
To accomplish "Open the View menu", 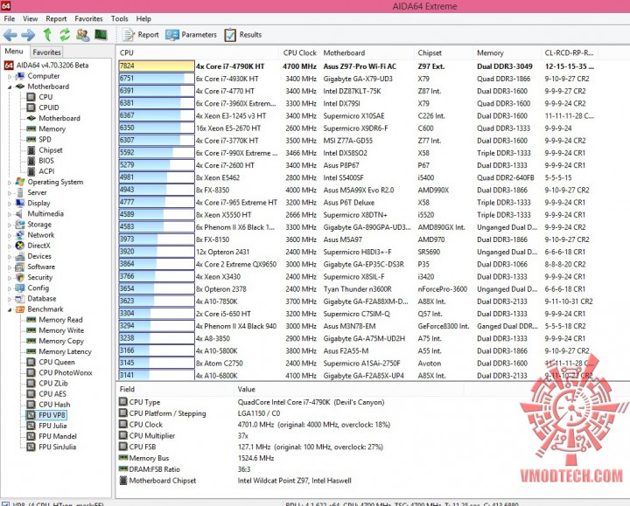I will (x=30, y=18).
